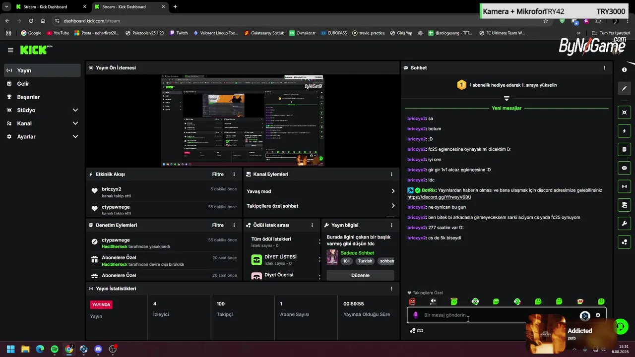Click the camera server icon in right sidebar
The height and width of the screenshot is (357, 635).
point(624,205)
